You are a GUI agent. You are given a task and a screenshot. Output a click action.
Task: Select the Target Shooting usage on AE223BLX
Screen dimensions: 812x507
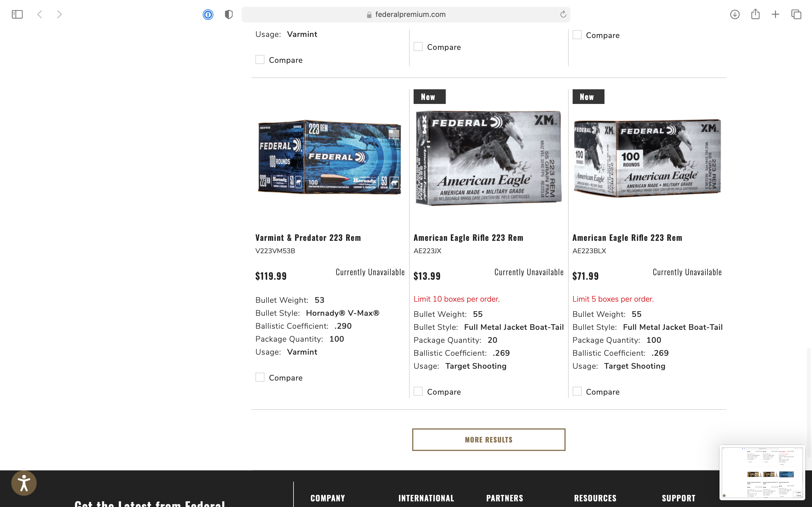634,366
